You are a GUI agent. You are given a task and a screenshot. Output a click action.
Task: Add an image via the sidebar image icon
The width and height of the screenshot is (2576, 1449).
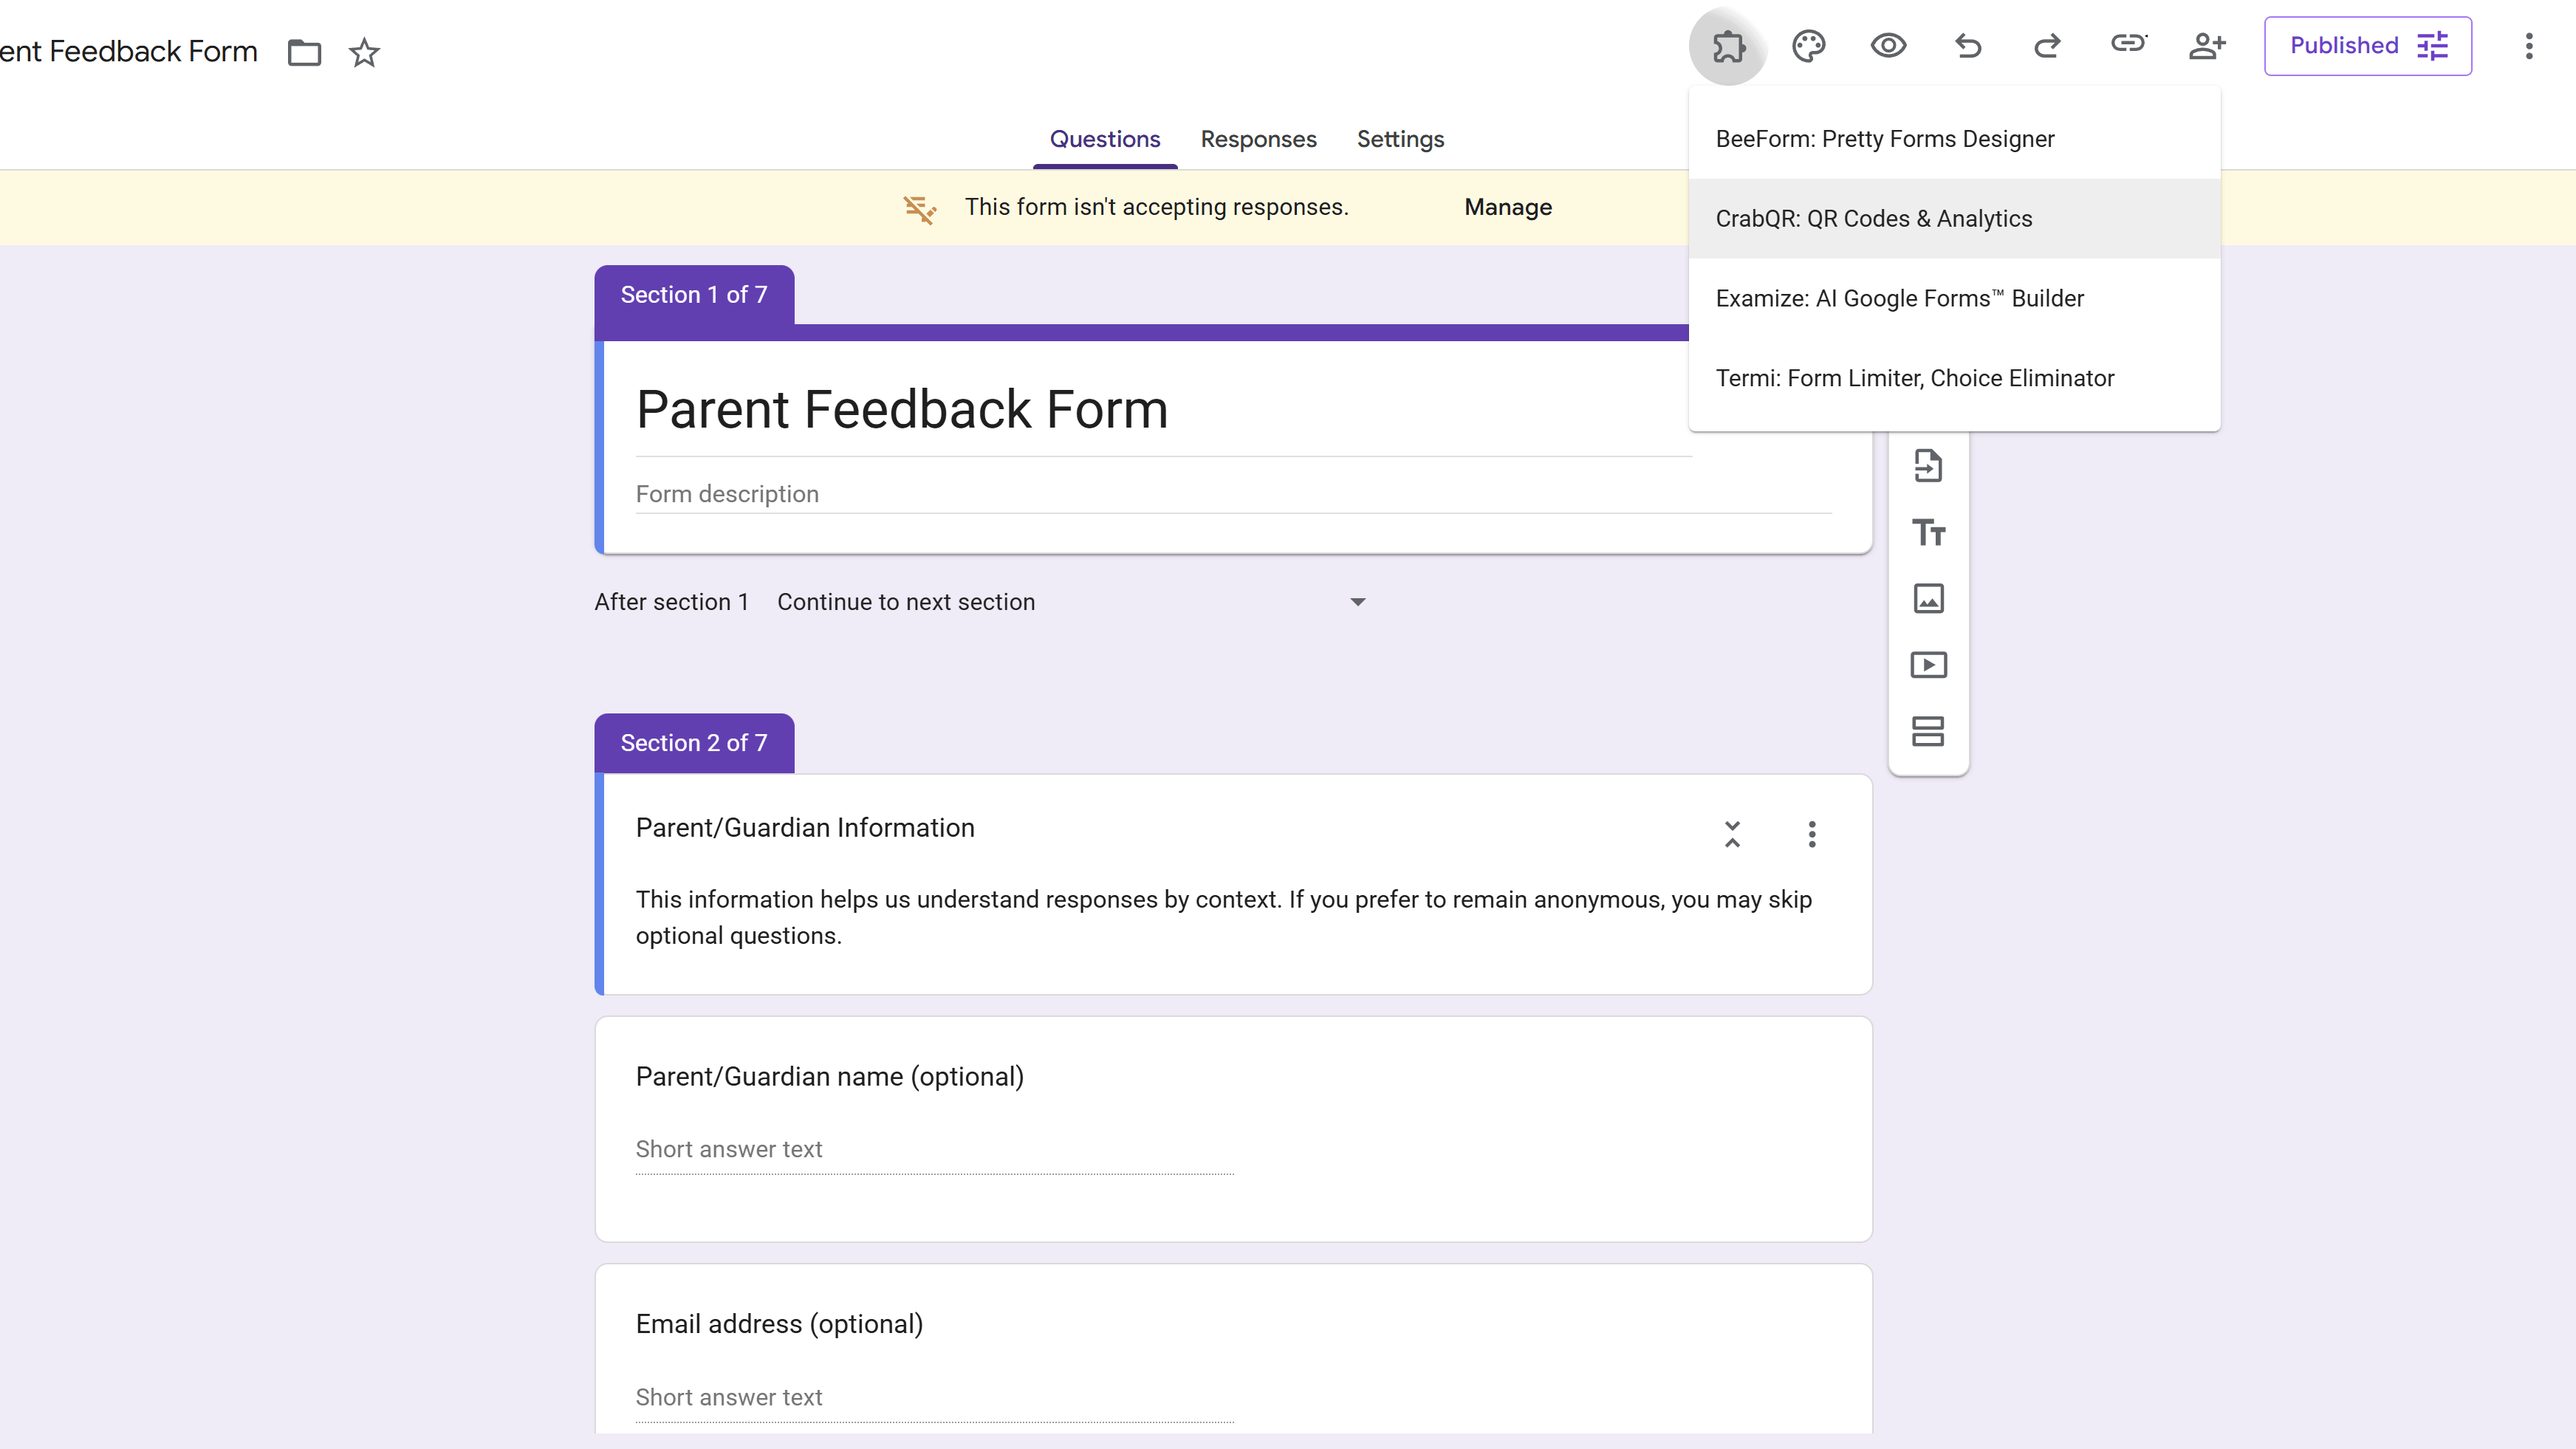pos(1928,598)
